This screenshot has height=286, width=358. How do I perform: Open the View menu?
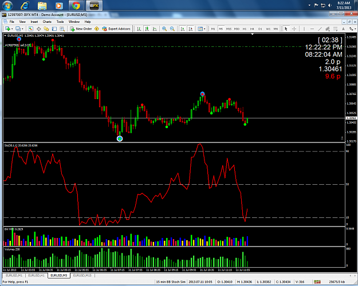pyautogui.click(x=22, y=22)
